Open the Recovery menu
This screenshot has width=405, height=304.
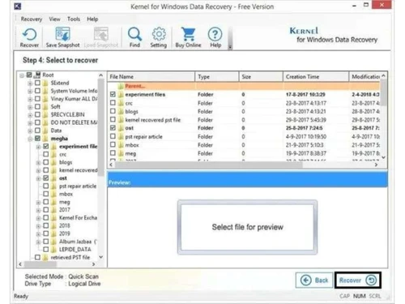(x=32, y=19)
